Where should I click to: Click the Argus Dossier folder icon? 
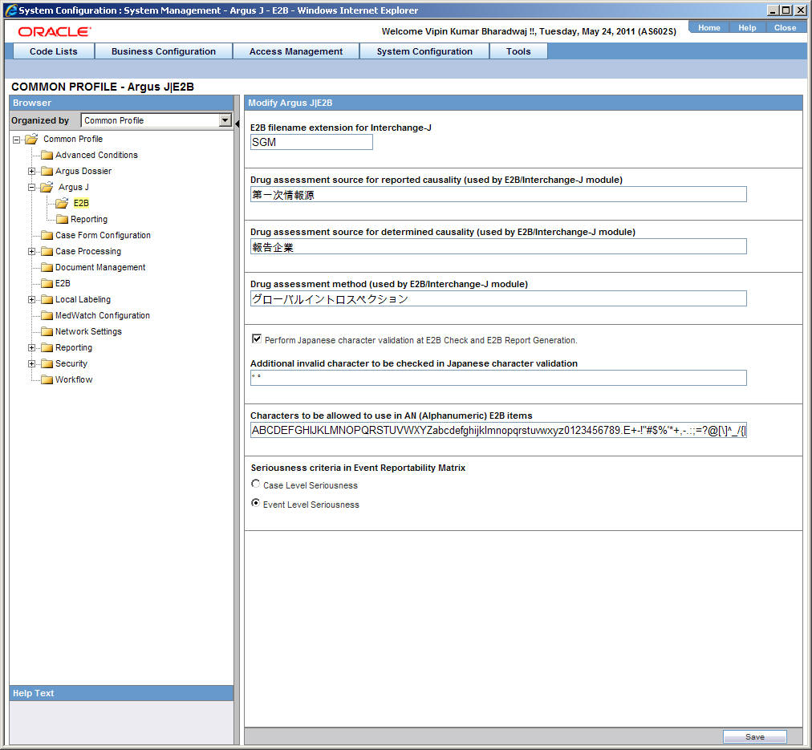(47, 172)
